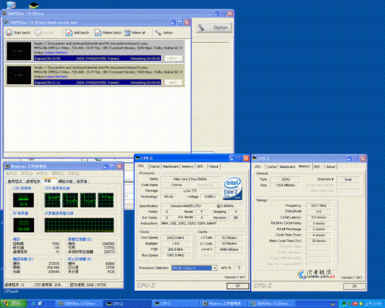This screenshot has height=308, width=385.
Task: Click the Add batch icon
Action: point(69,32)
